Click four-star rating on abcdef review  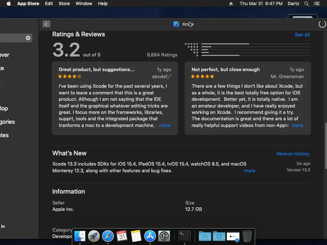tap(70, 77)
